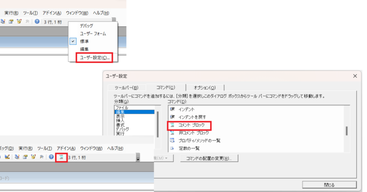Click the blue Help question mark icon in the upper toolbar
This screenshot has height=192, width=367.
[37, 21]
